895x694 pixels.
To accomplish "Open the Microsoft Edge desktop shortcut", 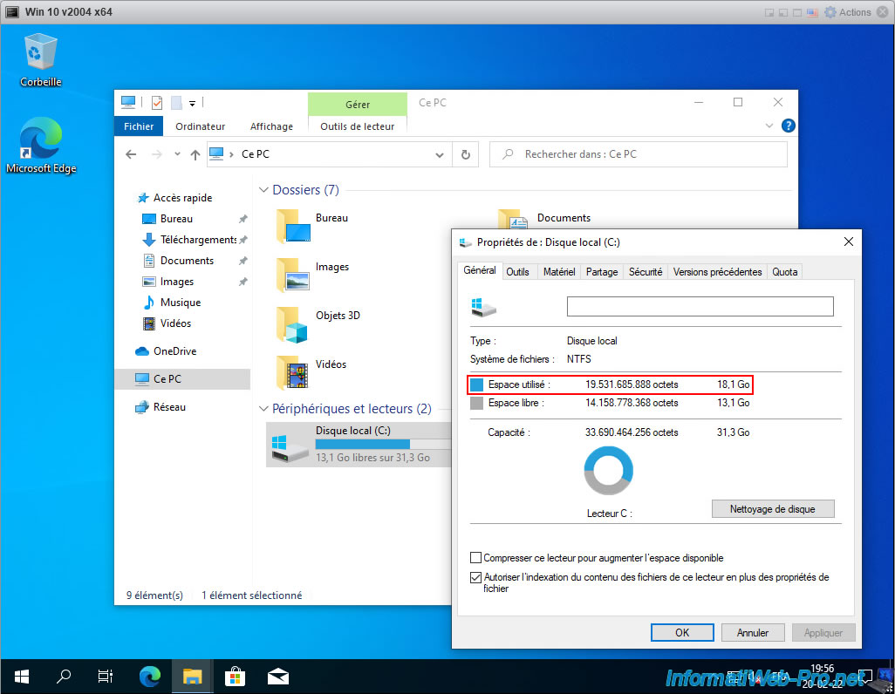I will pos(40,146).
